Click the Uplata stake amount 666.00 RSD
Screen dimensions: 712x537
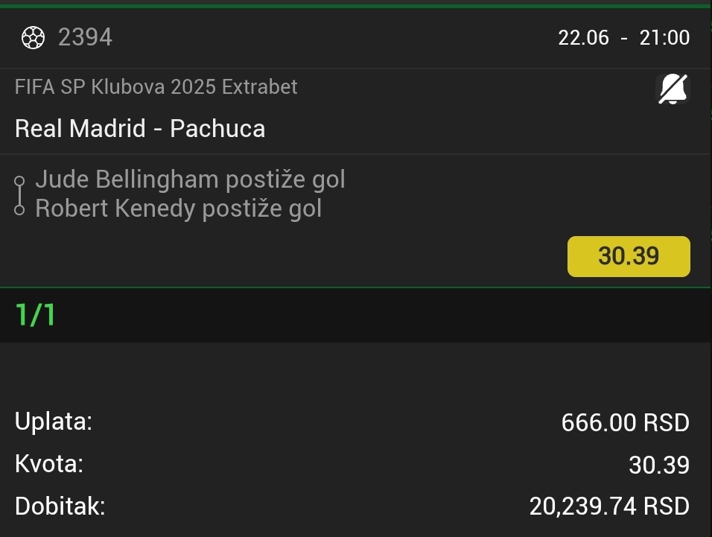click(626, 422)
